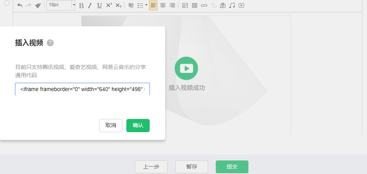Insert a map location
This screenshot has height=174, width=367.
tap(223, 5)
